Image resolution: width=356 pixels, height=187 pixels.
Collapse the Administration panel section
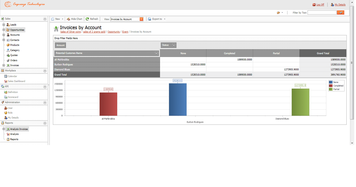point(45,103)
